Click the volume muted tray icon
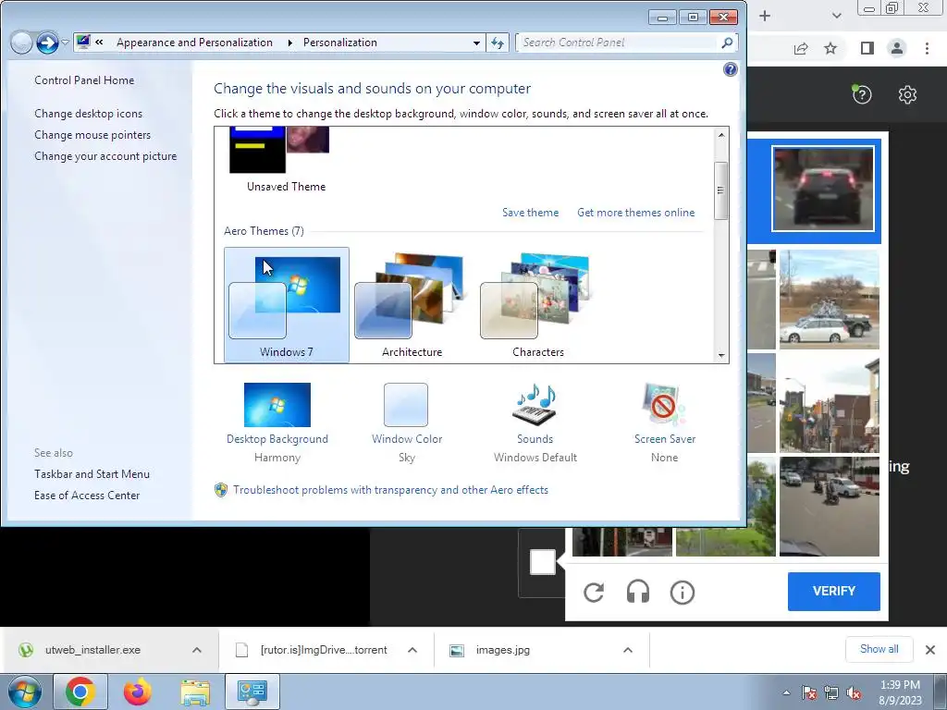Image resolution: width=947 pixels, height=710 pixels. coord(854,693)
